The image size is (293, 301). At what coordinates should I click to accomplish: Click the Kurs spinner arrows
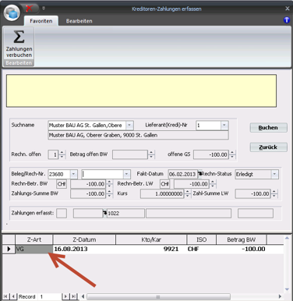(187, 193)
